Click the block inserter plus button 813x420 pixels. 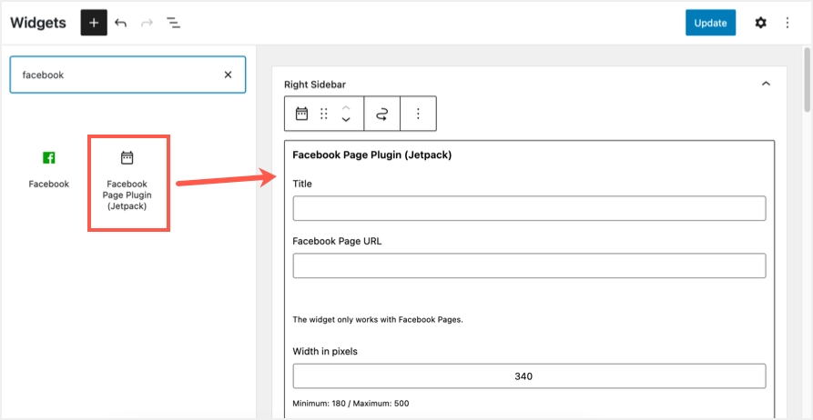94,23
